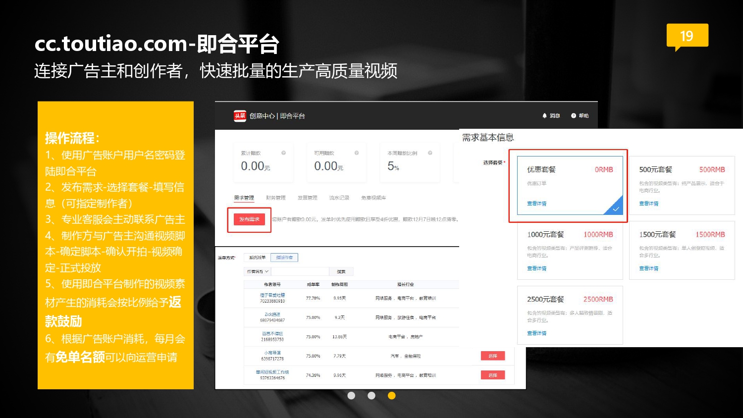Click 选择 for author 小寇导演
The width and height of the screenshot is (743, 418).
(493, 356)
